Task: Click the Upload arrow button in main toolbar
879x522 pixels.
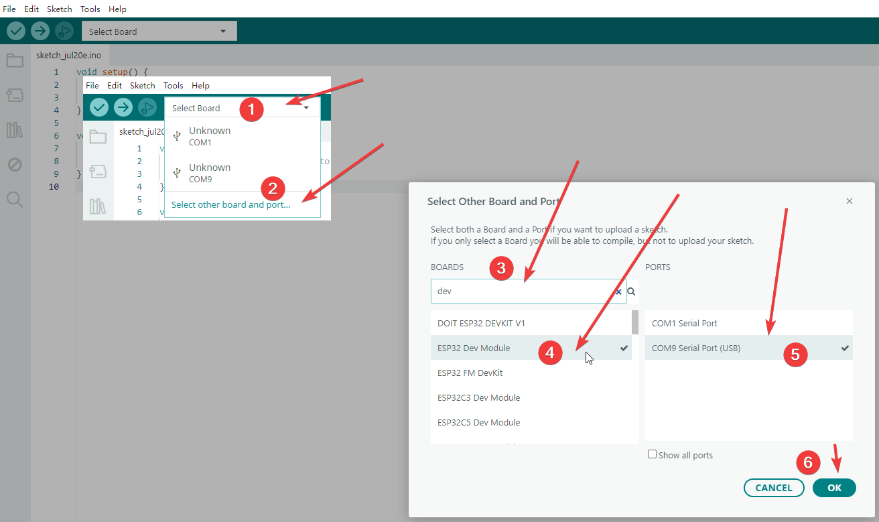Action: pyautogui.click(x=40, y=31)
